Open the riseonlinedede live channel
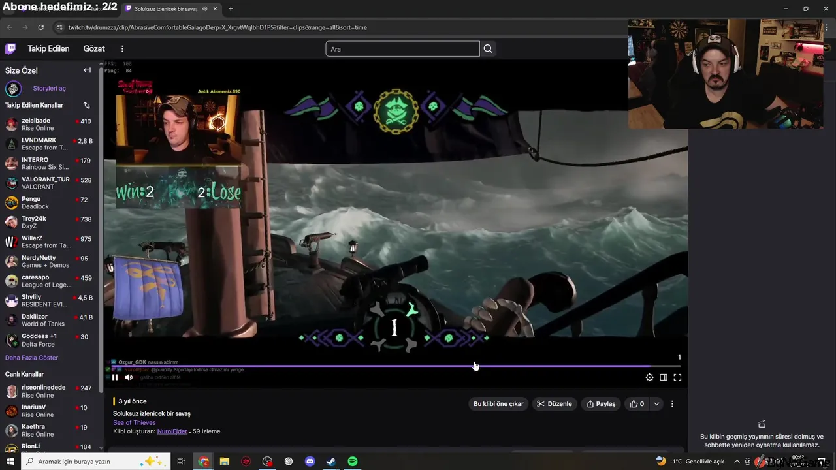Screen dimensions: 836x470 pos(50,391)
